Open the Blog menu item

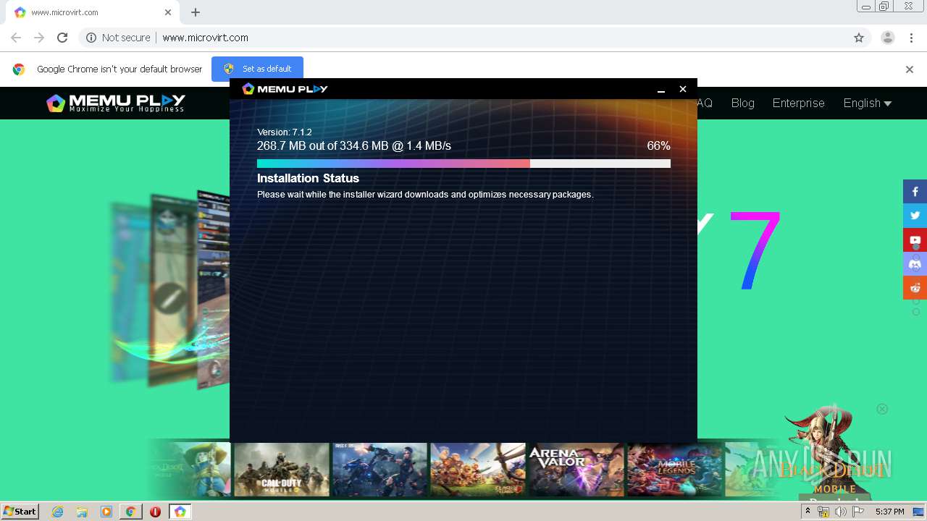(742, 103)
